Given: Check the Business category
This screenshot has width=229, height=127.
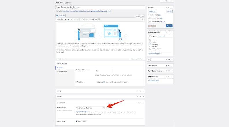Looking at the screenshot, I should 150,40.
